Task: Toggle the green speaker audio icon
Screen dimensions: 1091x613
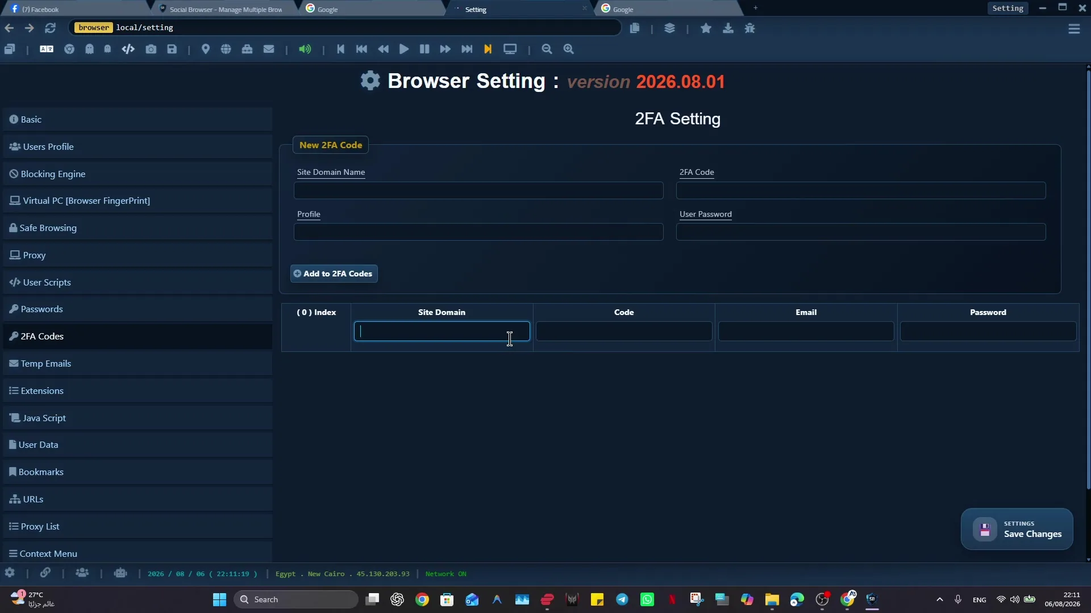Action: pos(305,49)
